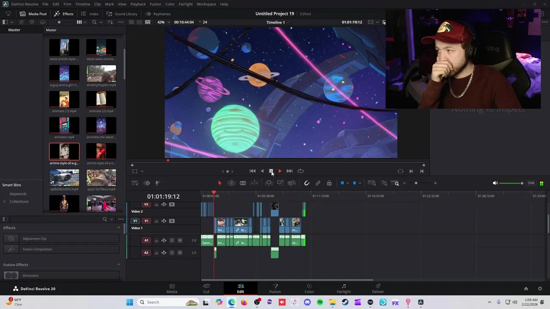This screenshot has width=550, height=309.
Task: Mute audio track A2
Action: coord(180,253)
